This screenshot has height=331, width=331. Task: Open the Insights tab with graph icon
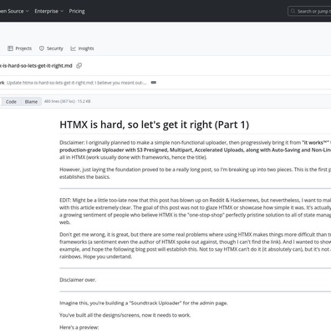[82, 48]
